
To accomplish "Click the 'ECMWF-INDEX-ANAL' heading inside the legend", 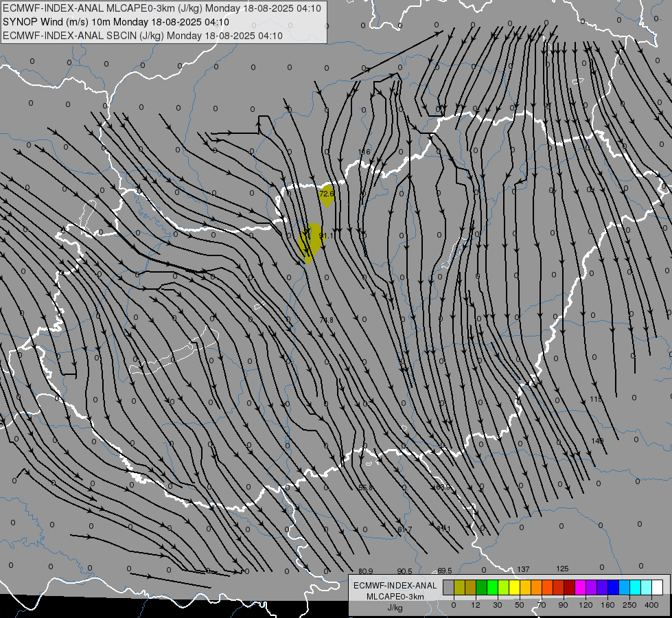I will click(x=395, y=586).
